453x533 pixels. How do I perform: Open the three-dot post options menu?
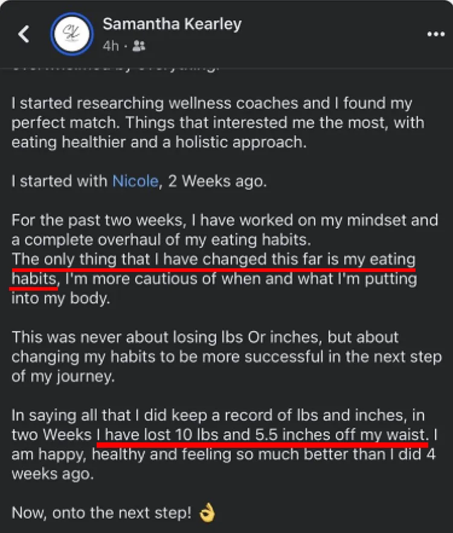435,34
